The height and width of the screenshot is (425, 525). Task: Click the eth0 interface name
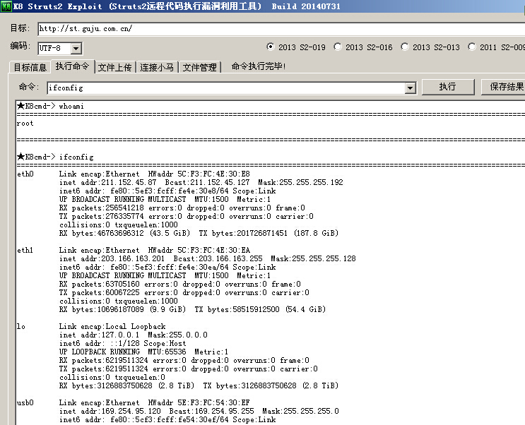pyautogui.click(x=25, y=174)
